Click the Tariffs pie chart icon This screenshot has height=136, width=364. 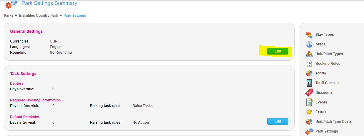tap(309, 73)
